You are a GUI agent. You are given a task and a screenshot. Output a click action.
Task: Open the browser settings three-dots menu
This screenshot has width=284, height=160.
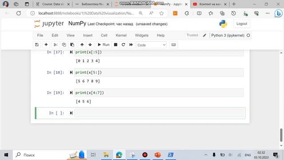click(x=268, y=13)
